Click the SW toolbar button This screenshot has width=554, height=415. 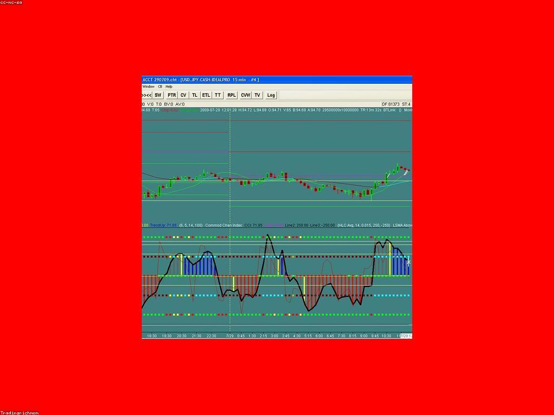tap(158, 95)
